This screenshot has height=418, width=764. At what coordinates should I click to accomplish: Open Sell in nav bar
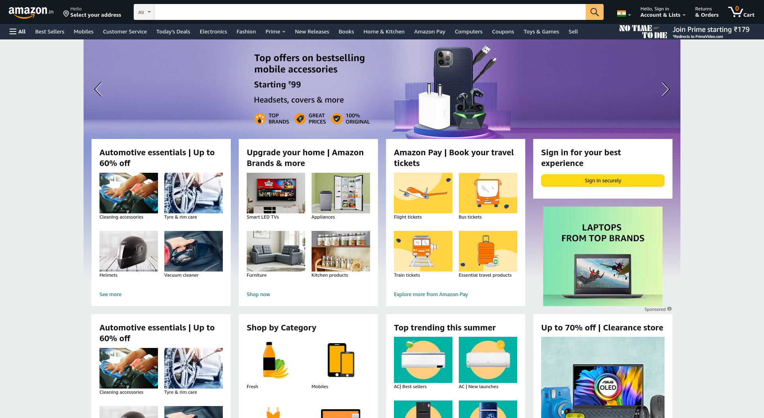[x=573, y=31]
